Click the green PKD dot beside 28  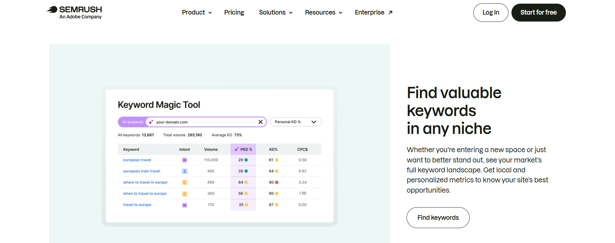click(x=246, y=171)
